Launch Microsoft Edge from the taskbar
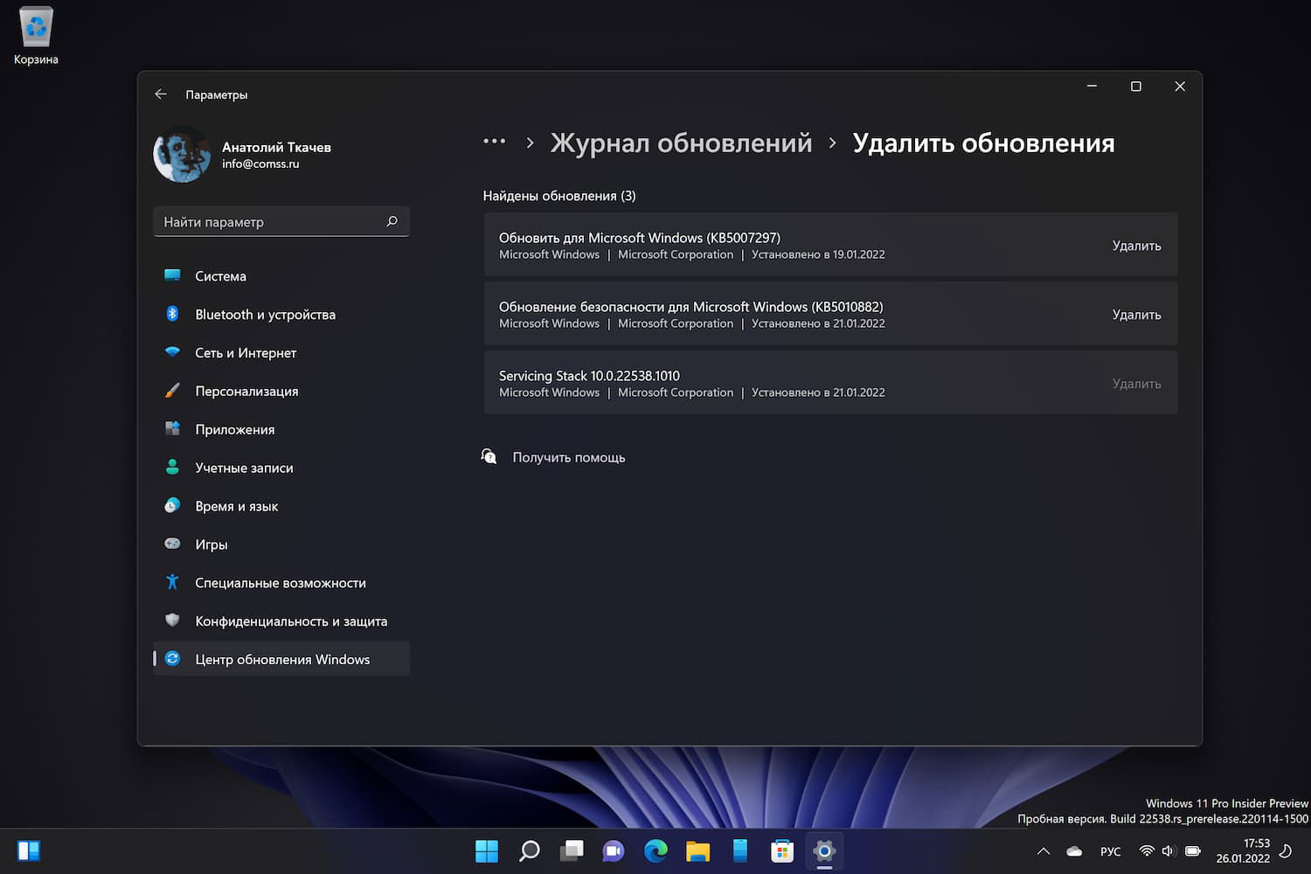The image size is (1311, 874). [x=655, y=850]
